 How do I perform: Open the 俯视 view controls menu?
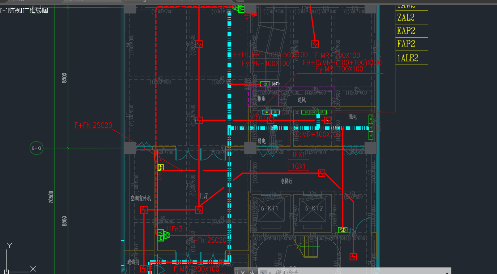[x=14, y=10]
